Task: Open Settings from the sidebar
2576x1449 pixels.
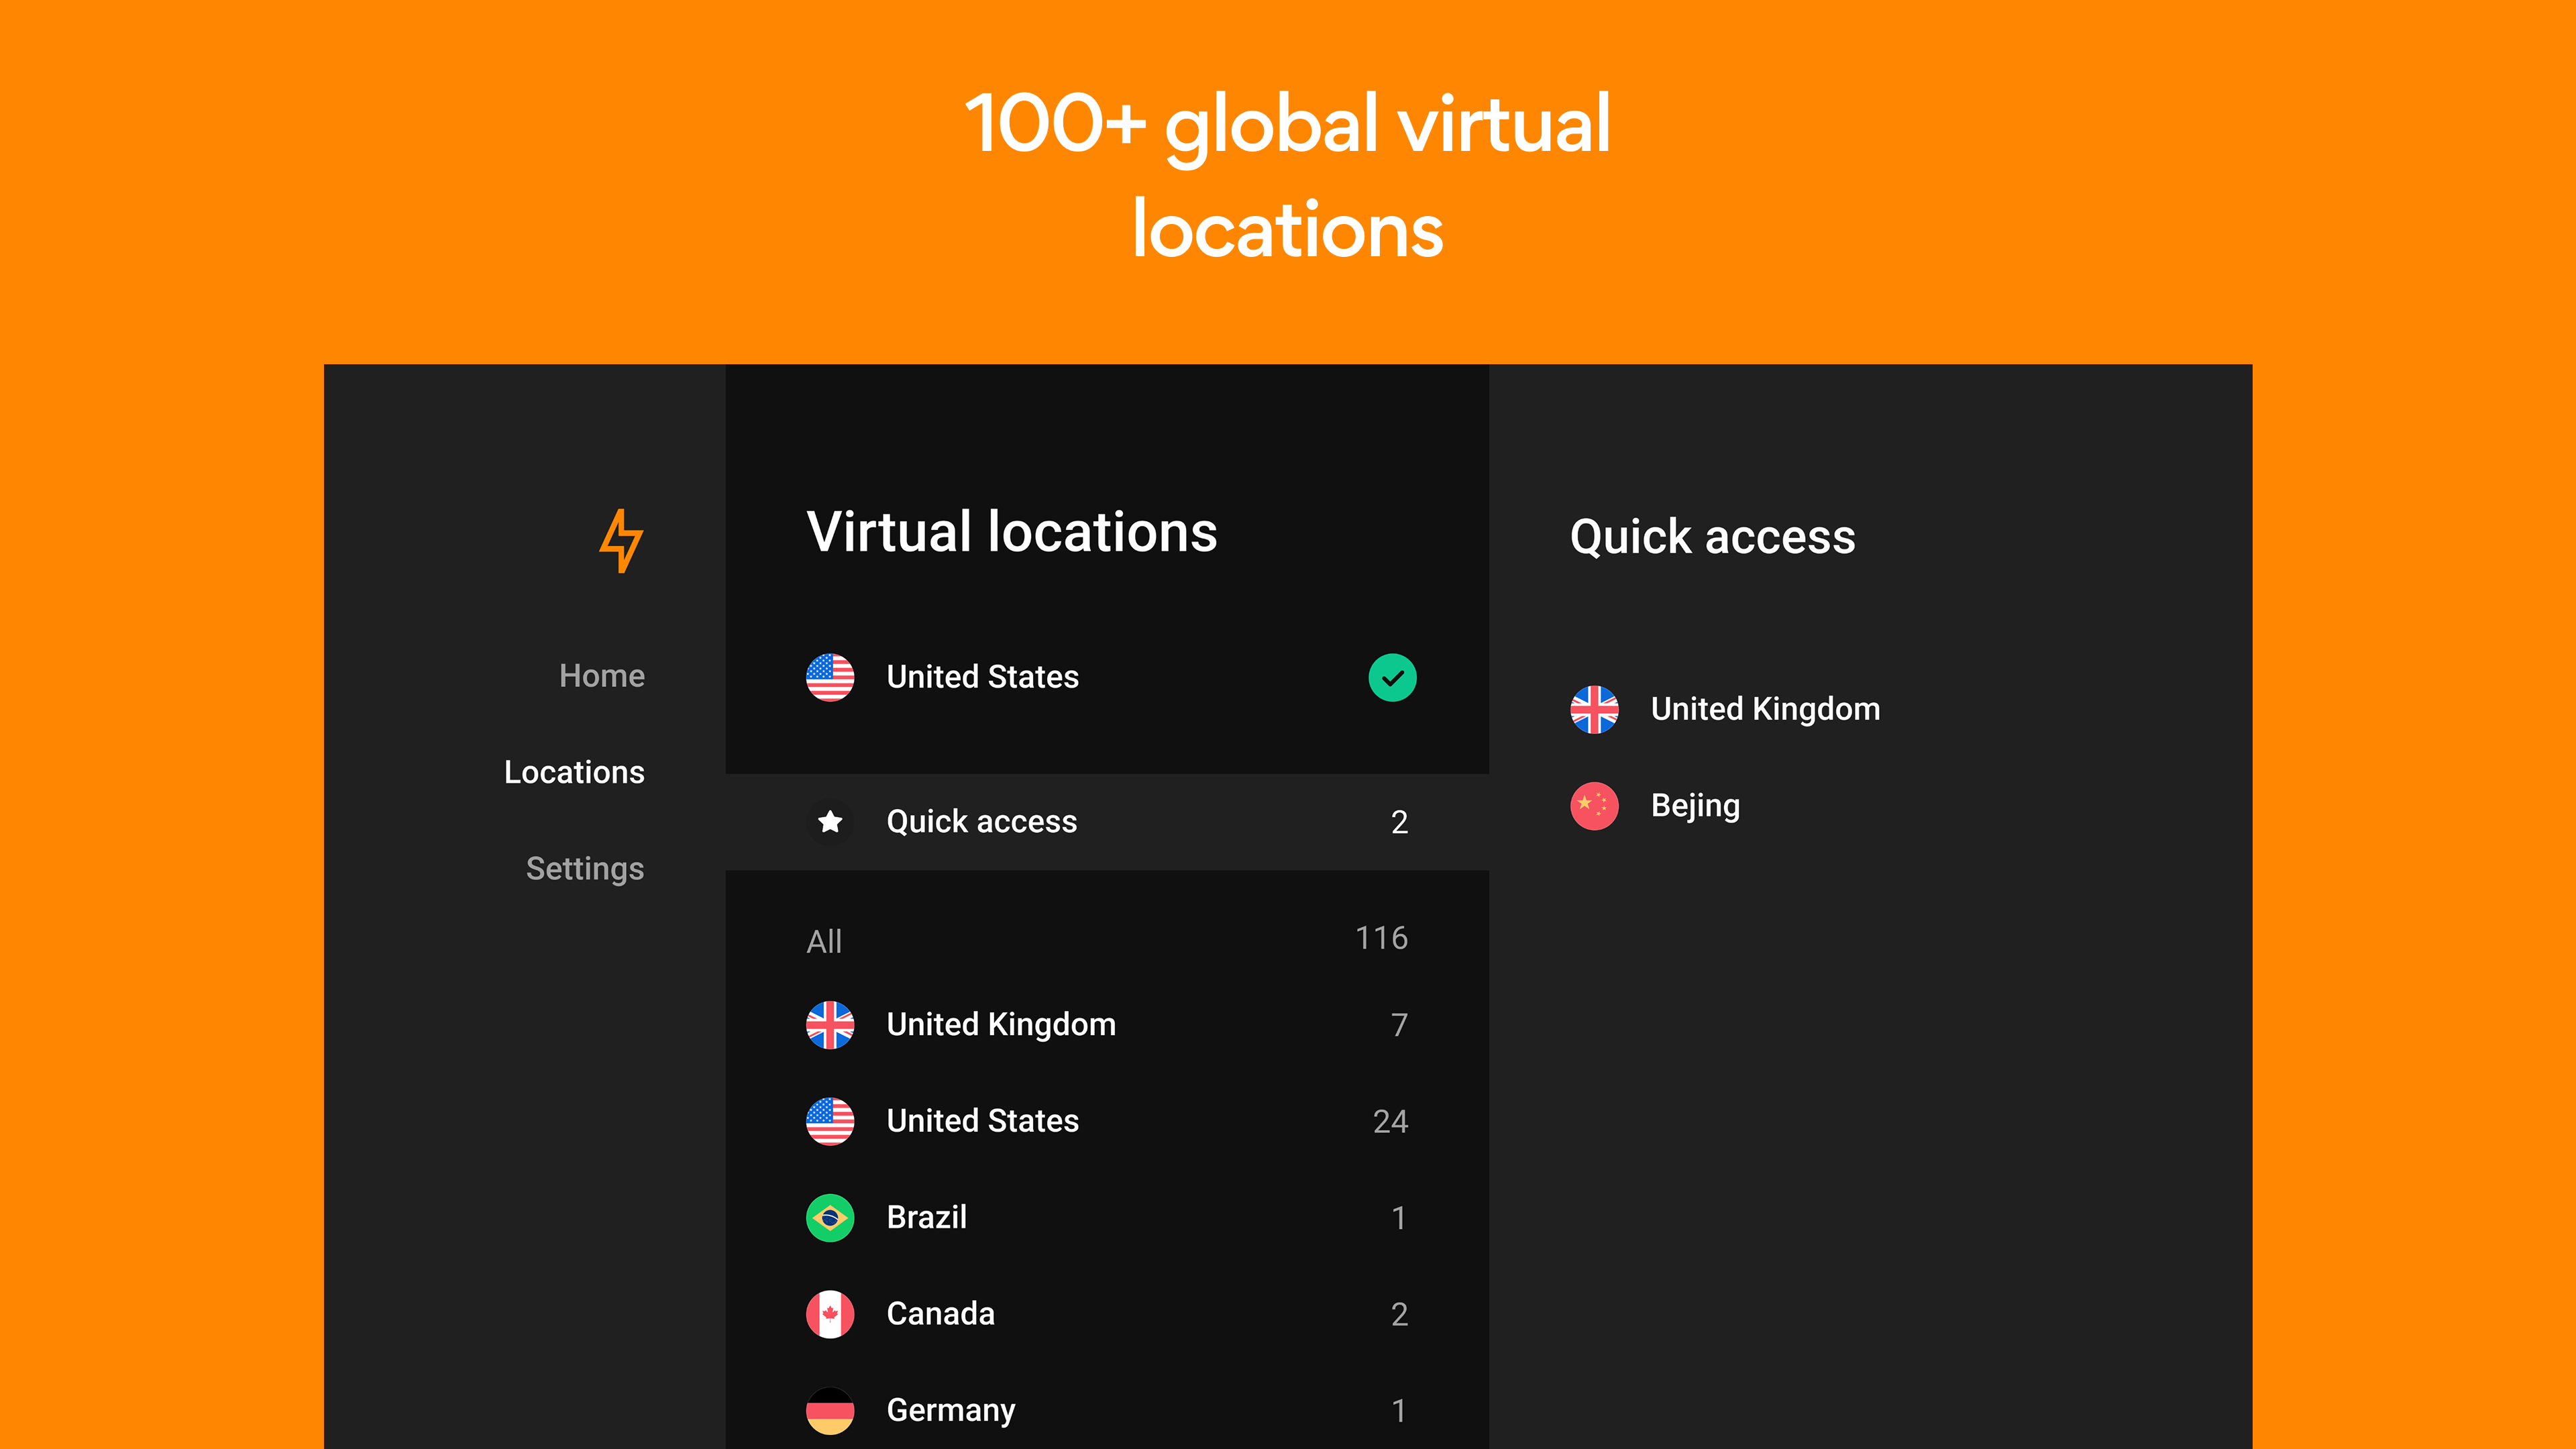Action: (585, 869)
